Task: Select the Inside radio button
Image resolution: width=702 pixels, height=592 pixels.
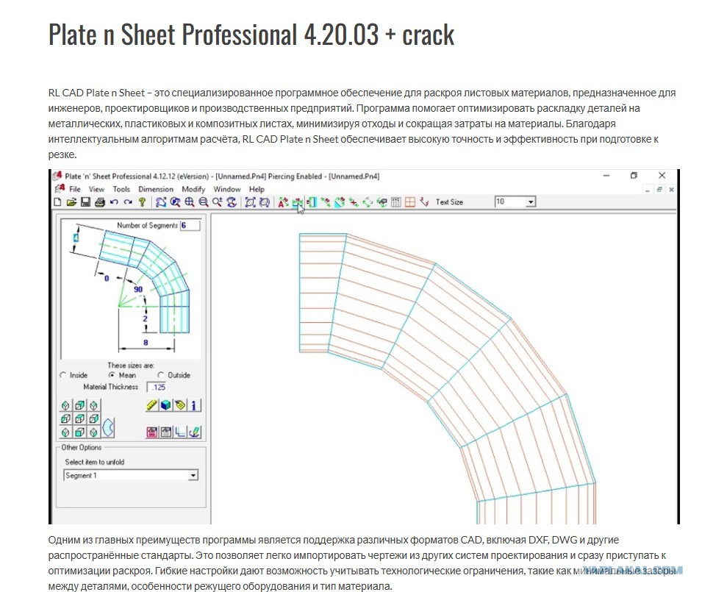Action: (x=63, y=375)
